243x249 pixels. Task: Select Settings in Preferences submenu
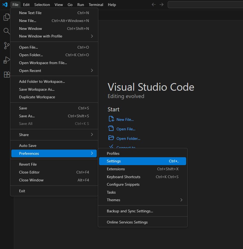[x=142, y=161]
